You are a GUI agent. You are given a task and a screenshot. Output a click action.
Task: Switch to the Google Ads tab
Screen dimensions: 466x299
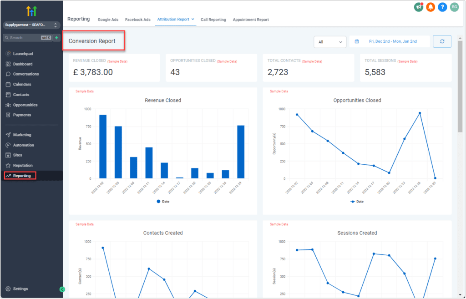(x=108, y=20)
